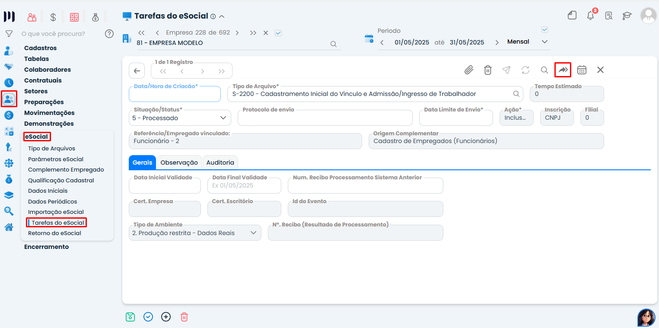The width and height of the screenshot is (659, 328).
Task: Click the filter funnel icon in the sidebar
Action: [9, 34]
